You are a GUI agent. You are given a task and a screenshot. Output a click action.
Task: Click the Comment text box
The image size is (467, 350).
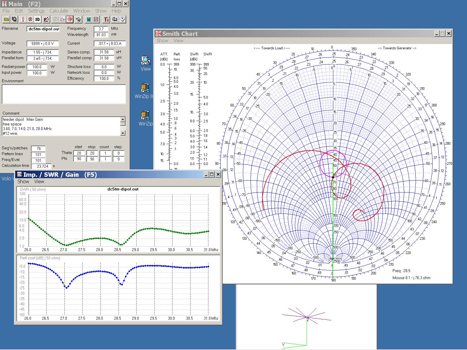tap(61, 126)
